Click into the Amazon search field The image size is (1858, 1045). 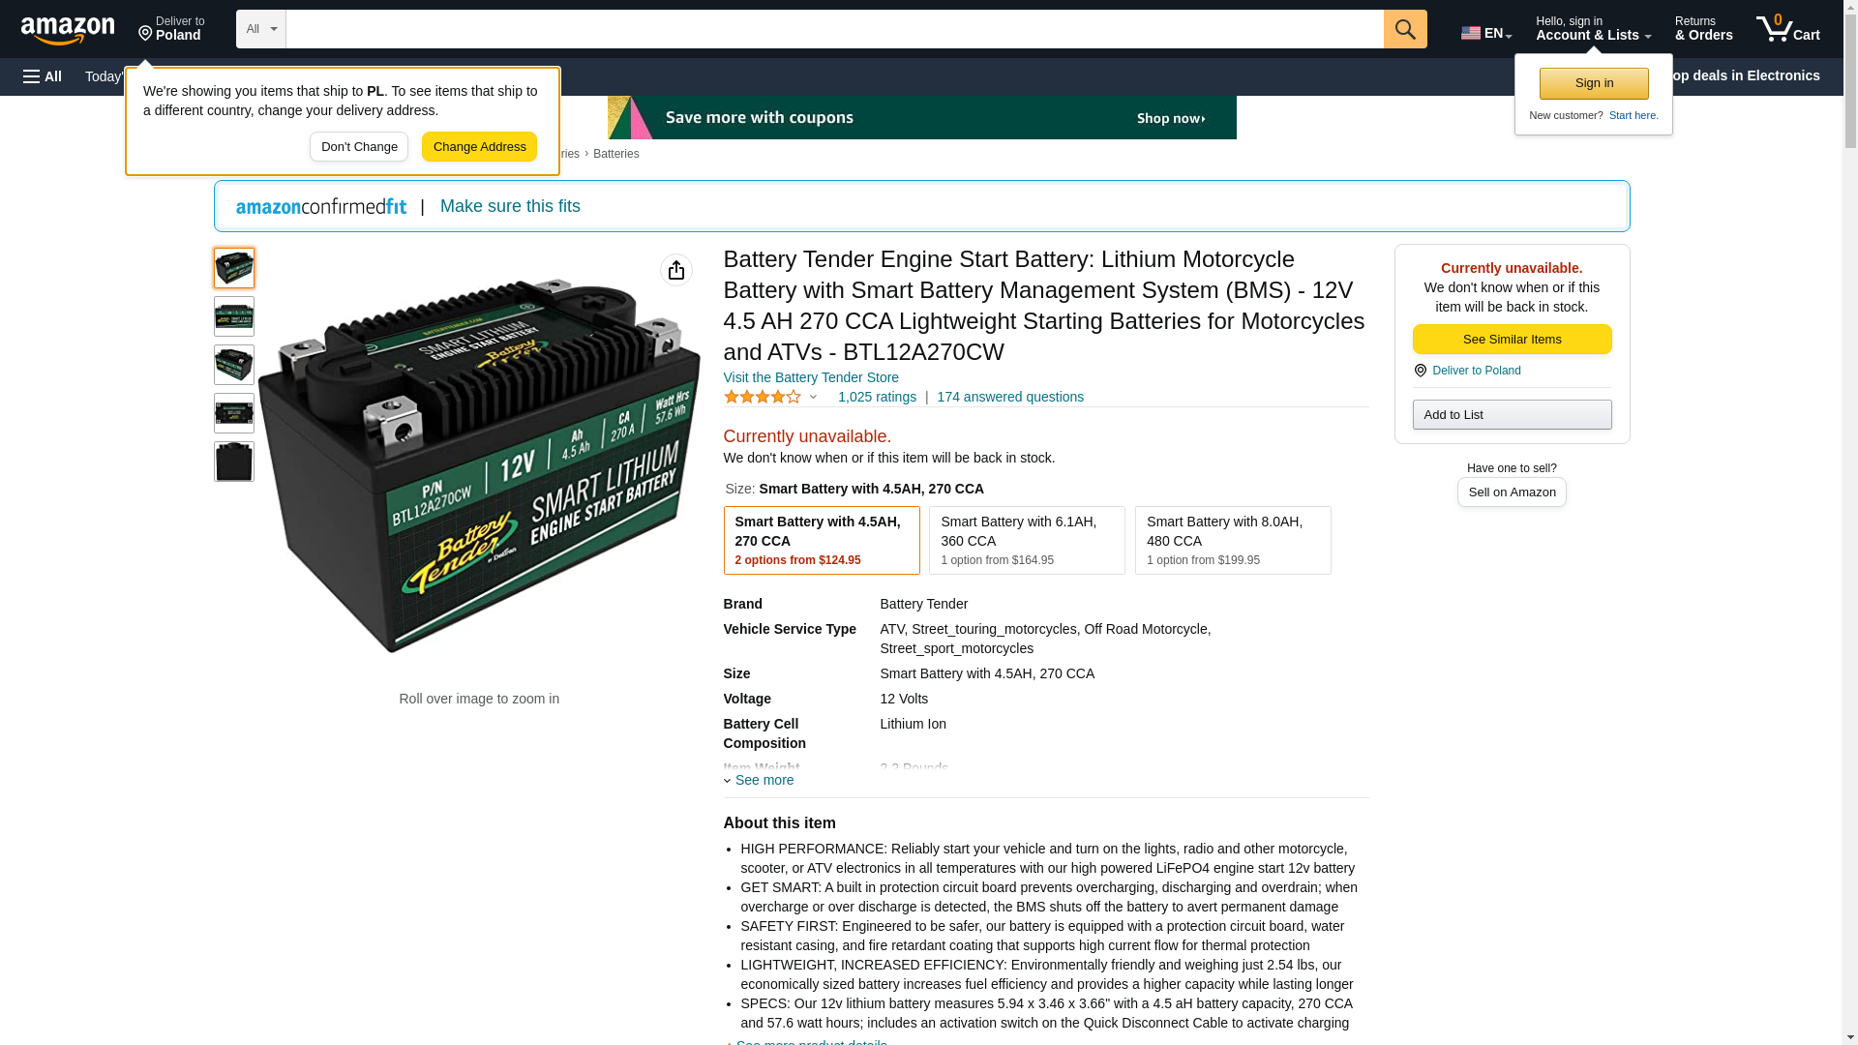click(834, 29)
